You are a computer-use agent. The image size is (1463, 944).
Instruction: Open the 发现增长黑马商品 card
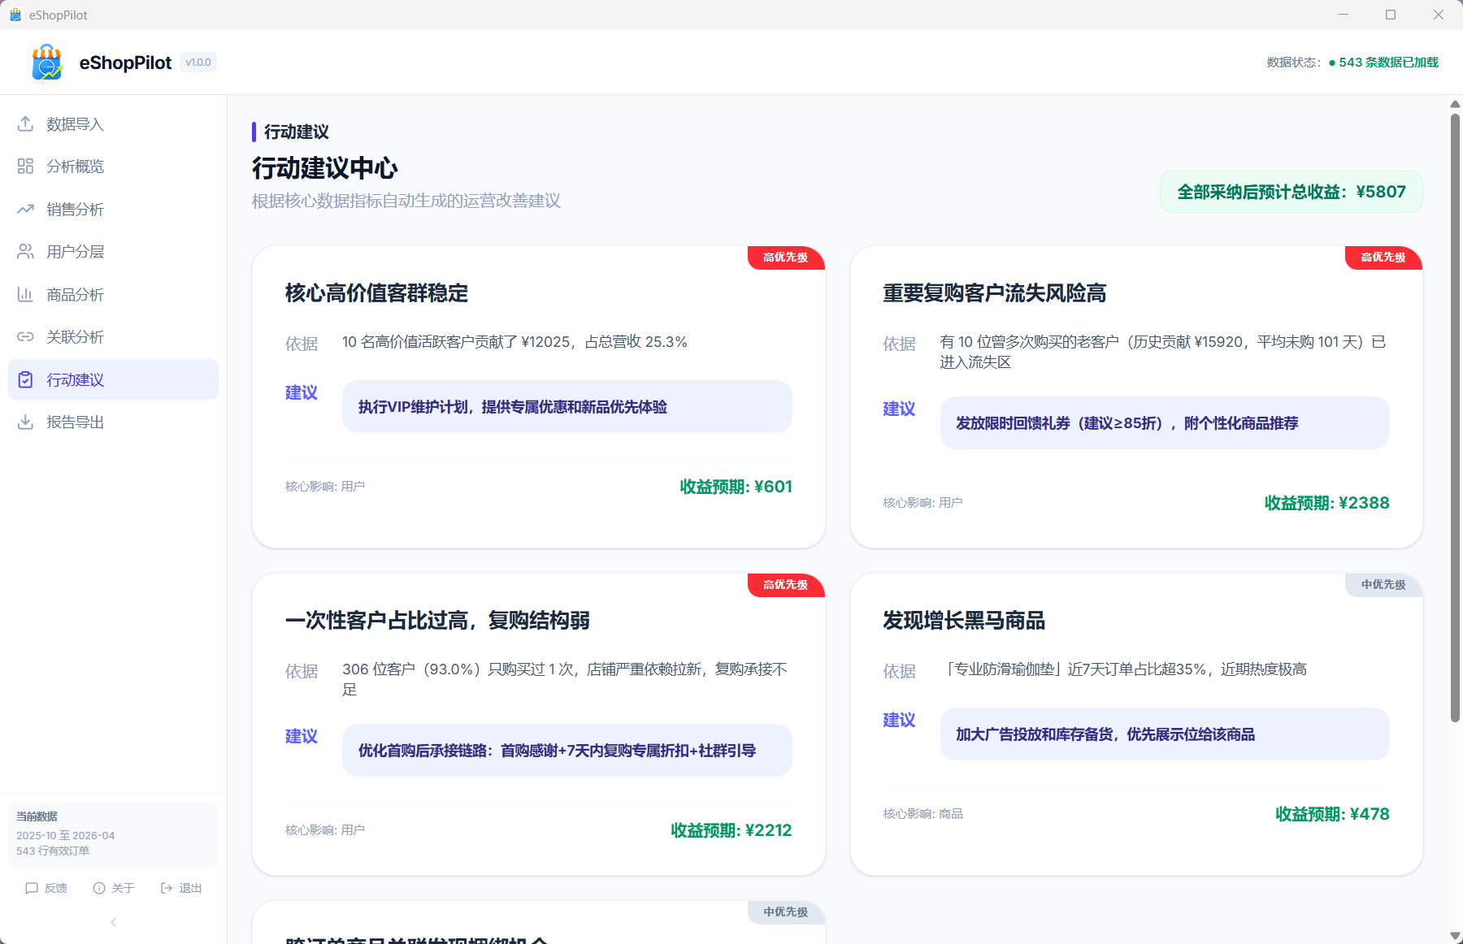click(1136, 715)
